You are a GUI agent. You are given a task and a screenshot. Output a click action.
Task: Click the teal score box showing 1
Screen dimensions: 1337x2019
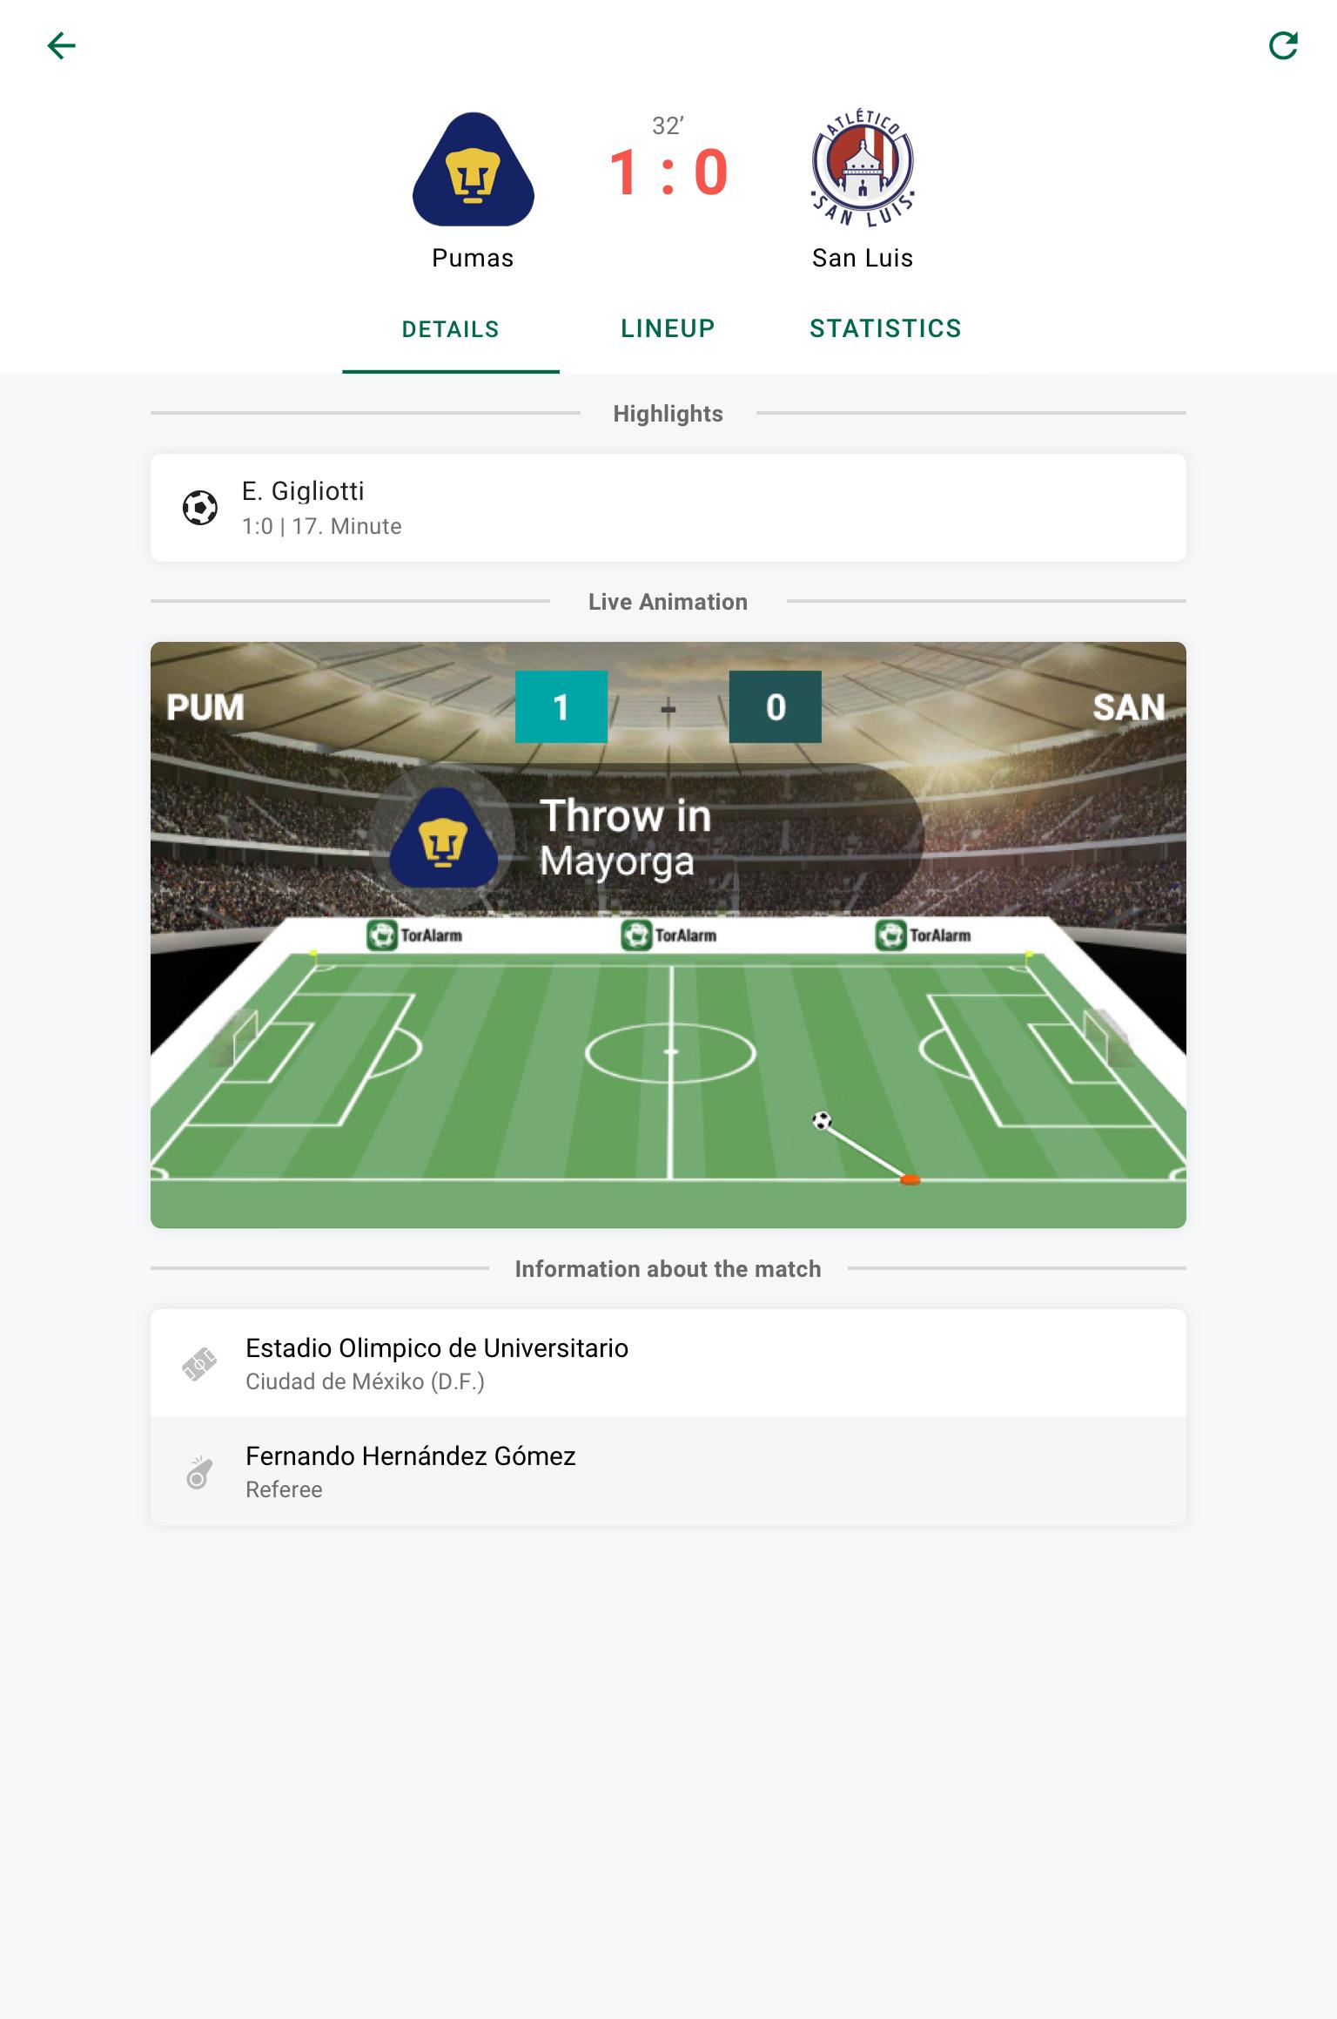(x=561, y=706)
